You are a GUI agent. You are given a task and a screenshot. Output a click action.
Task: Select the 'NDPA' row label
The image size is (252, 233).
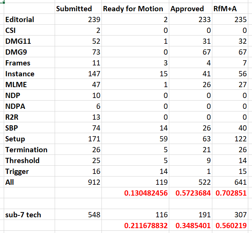(x=30, y=106)
